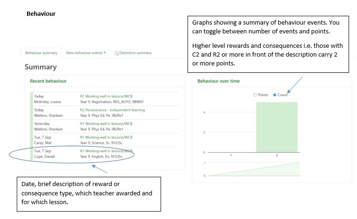
Task: Click the x-axis label 1 on the chart
Action: pos(231,155)
